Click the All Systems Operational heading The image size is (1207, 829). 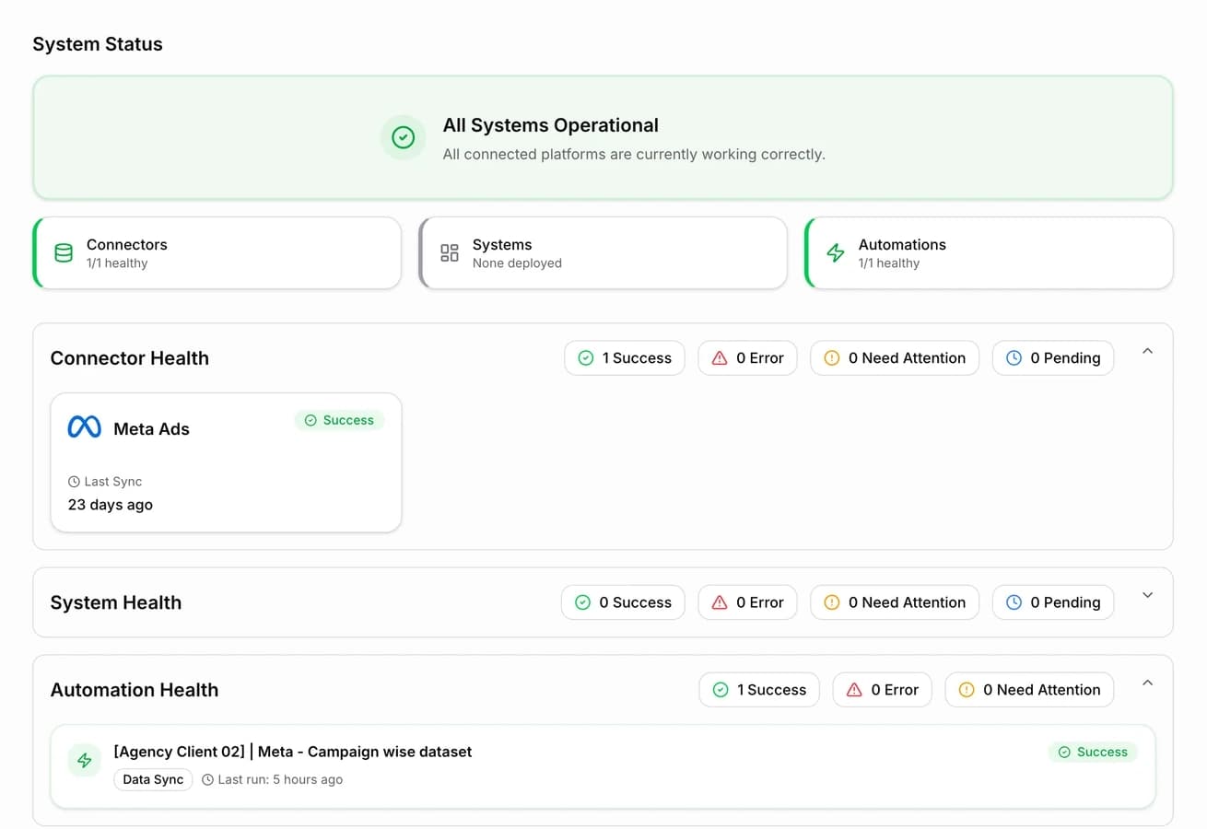coord(551,125)
